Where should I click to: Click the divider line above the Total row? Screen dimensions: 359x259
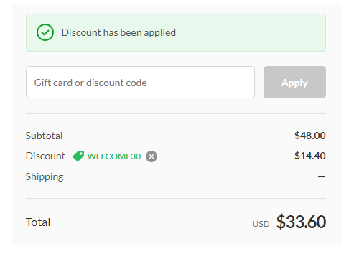(x=176, y=198)
